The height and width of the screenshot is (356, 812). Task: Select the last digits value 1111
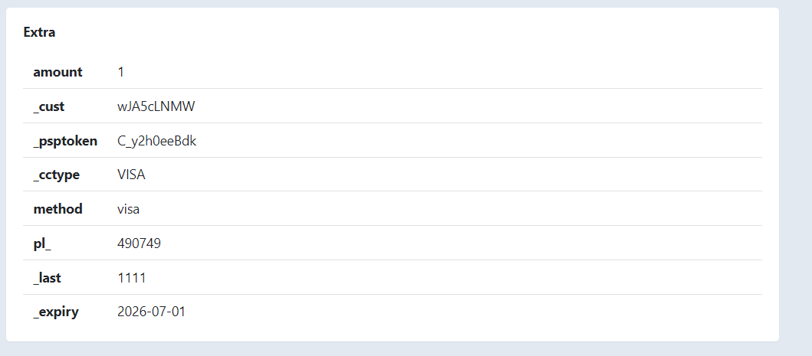[x=132, y=277]
